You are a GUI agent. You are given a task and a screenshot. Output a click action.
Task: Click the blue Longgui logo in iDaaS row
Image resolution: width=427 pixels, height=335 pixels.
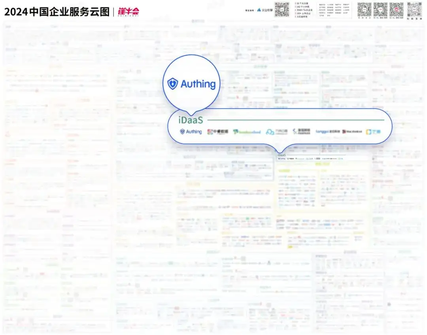click(x=328, y=132)
